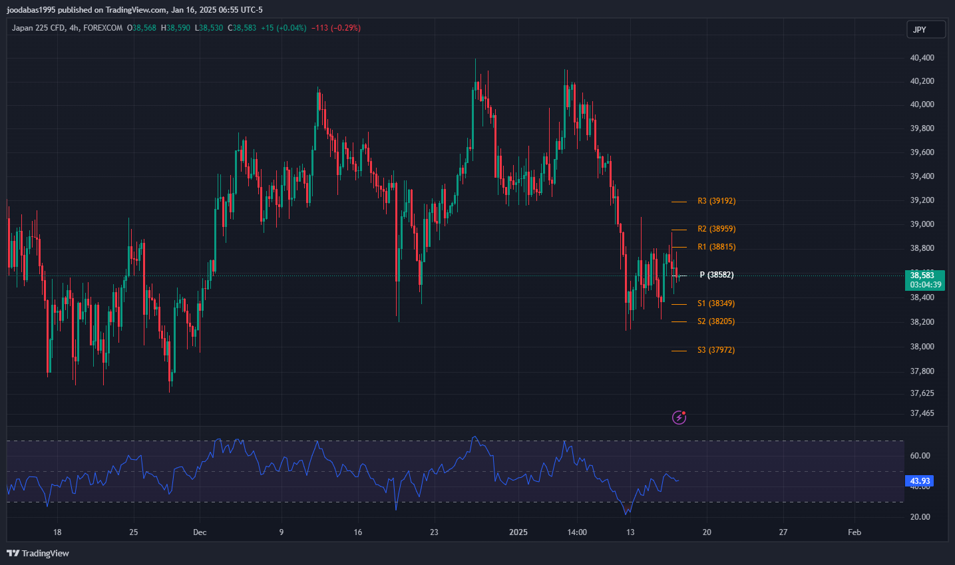The height and width of the screenshot is (565, 955).
Task: Click the blue 43.93 RSI value tag
Action: (x=919, y=480)
